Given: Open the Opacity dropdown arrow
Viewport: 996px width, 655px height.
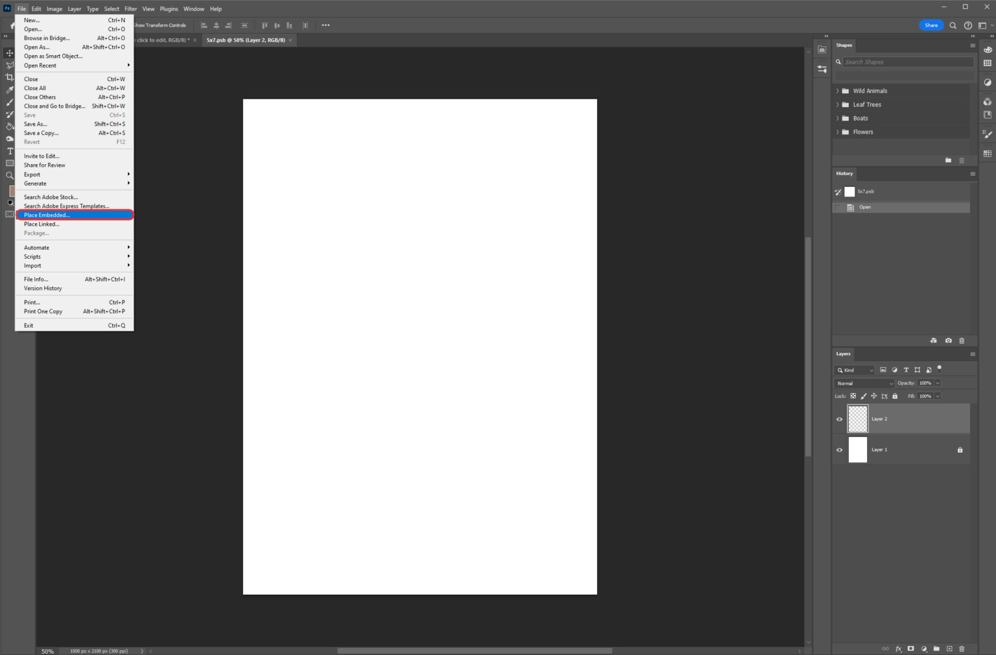Looking at the screenshot, I should click(938, 383).
